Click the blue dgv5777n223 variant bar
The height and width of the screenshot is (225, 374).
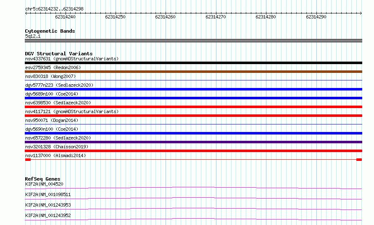tap(193, 89)
